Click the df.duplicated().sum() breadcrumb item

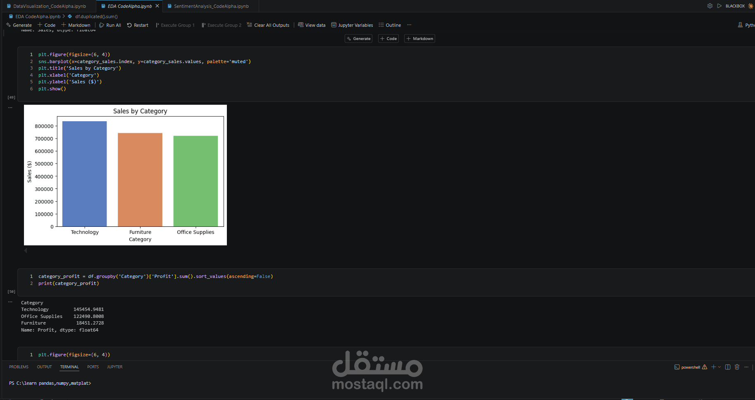[96, 16]
